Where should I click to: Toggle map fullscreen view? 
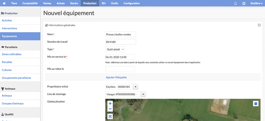click(x=110, y=116)
